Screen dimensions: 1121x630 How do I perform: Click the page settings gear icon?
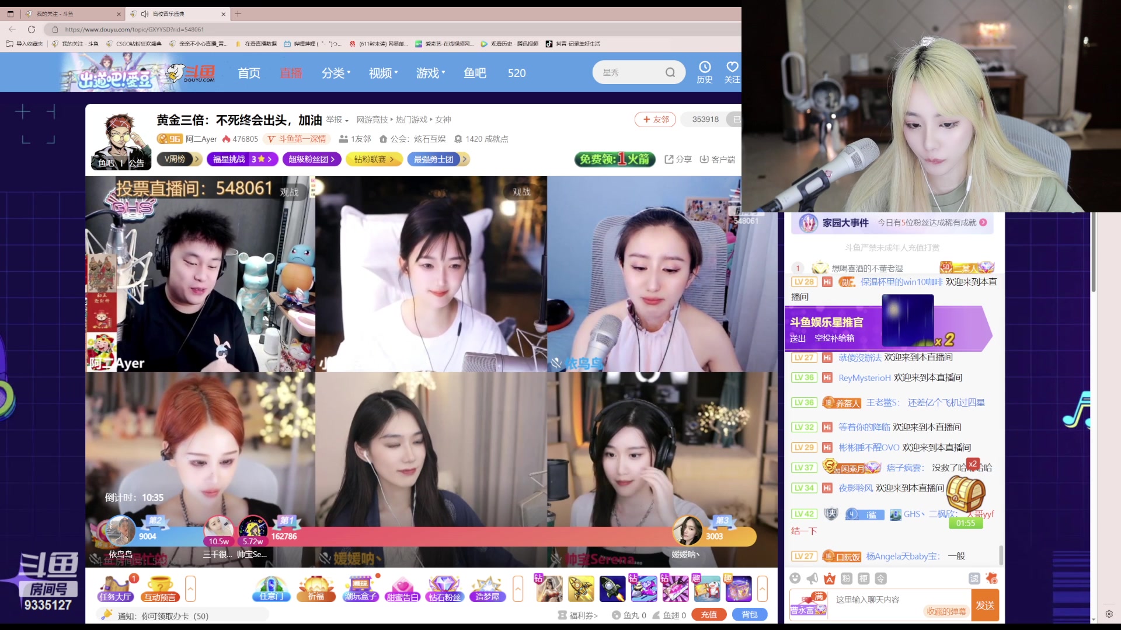1109,614
